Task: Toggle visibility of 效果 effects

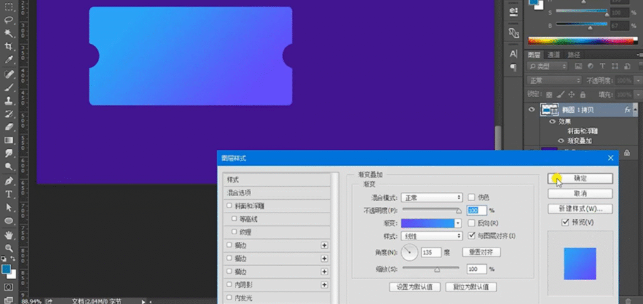Action: pyautogui.click(x=552, y=122)
